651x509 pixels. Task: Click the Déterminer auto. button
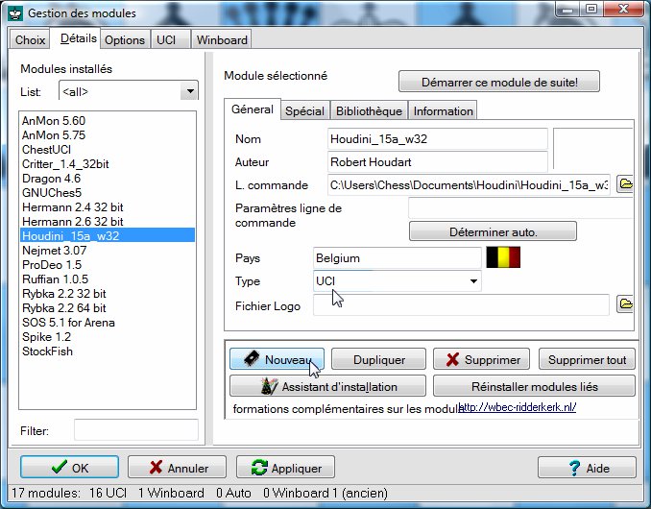click(493, 231)
